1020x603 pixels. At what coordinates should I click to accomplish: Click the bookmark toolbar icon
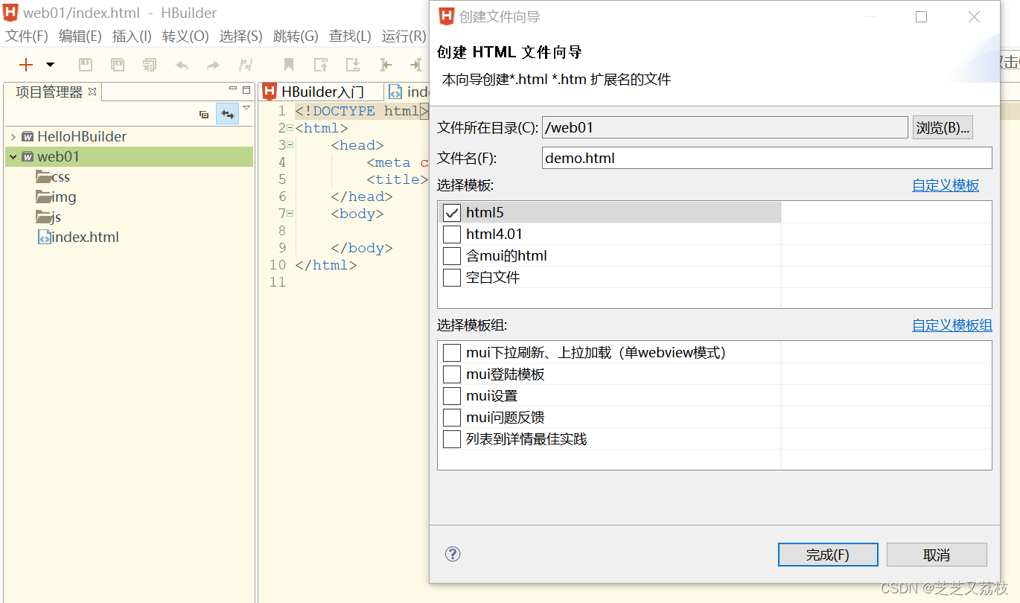tap(289, 65)
